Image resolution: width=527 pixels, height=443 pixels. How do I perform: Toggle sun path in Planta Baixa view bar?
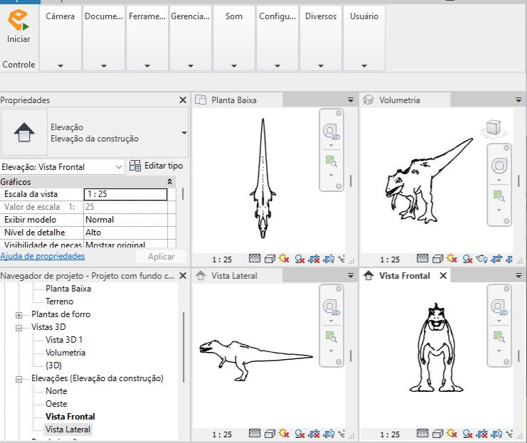click(x=284, y=258)
